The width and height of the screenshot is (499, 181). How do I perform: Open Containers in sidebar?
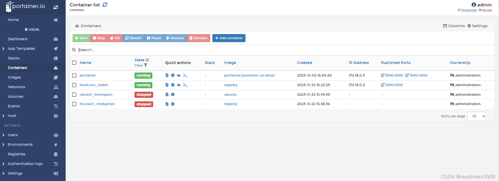pyautogui.click(x=17, y=68)
